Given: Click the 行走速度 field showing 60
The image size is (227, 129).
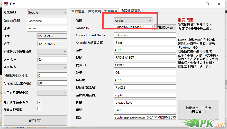Looking at the screenshot, I should tap(52, 83).
